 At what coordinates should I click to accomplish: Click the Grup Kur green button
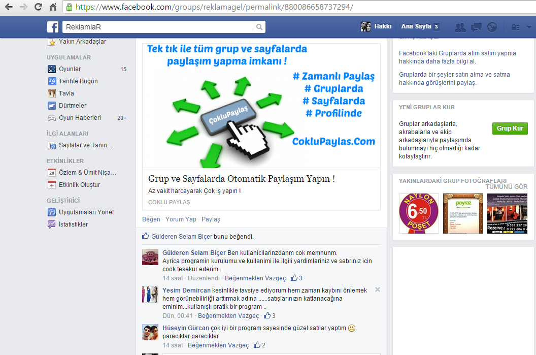pos(510,128)
